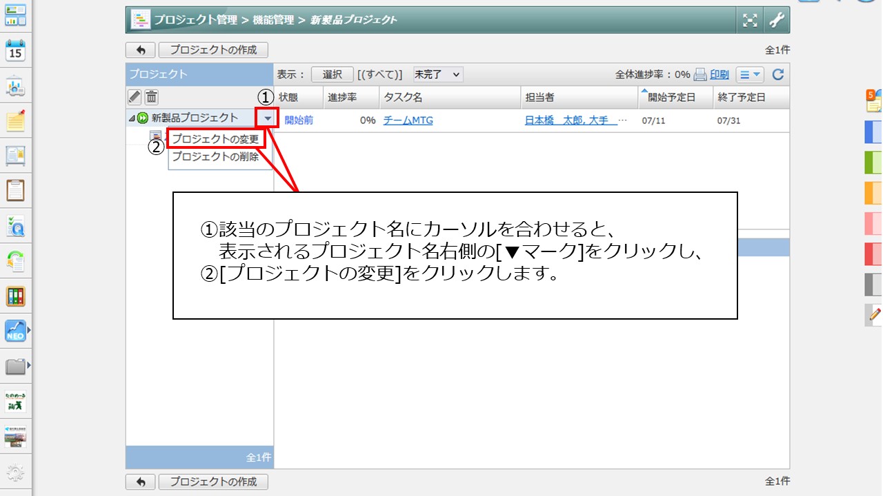Click the 開始前 status text

tap(299, 120)
